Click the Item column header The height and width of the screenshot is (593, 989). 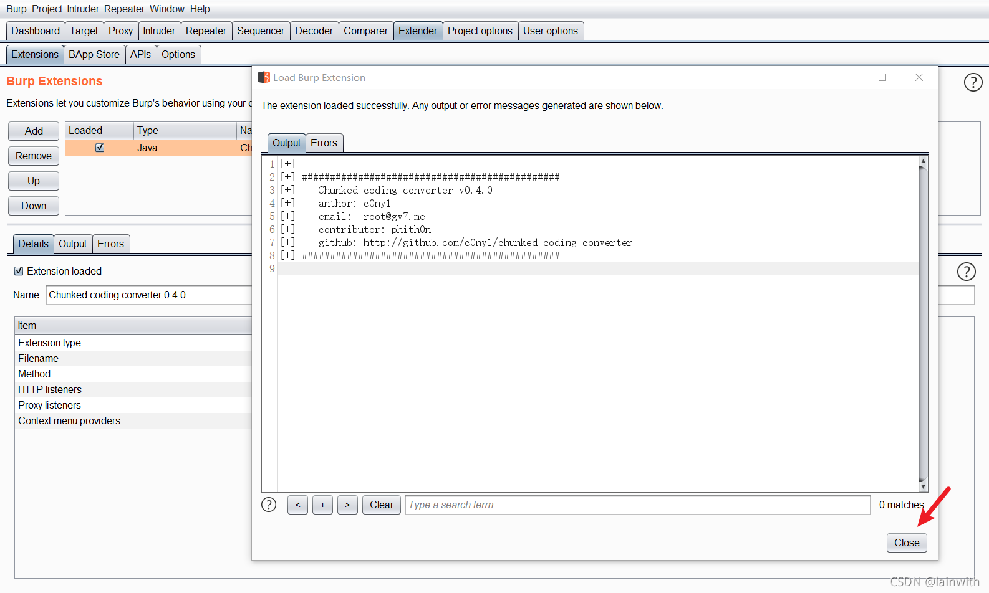[133, 326]
